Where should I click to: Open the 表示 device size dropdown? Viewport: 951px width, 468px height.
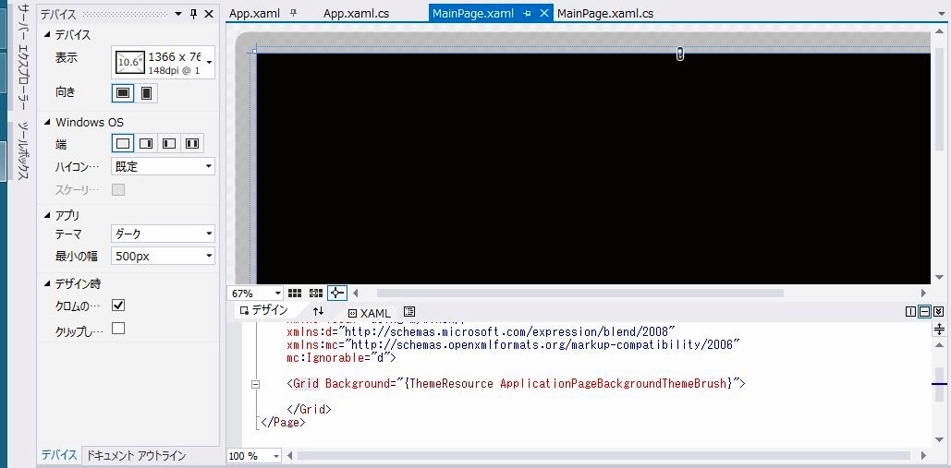click(x=209, y=63)
